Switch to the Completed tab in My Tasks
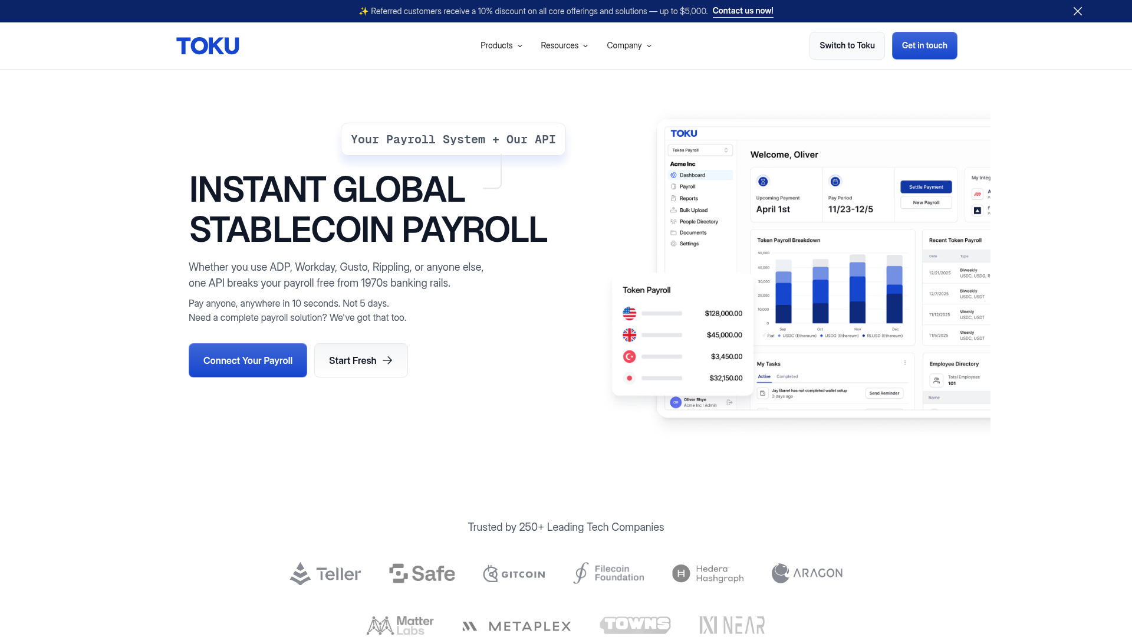The width and height of the screenshot is (1132, 637). tap(787, 376)
